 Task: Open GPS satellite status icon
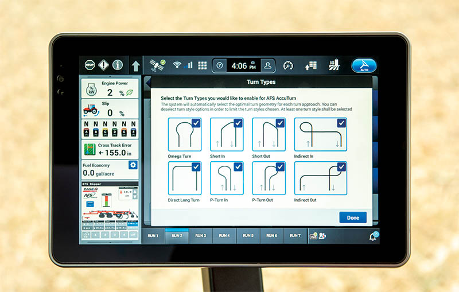coord(157,65)
